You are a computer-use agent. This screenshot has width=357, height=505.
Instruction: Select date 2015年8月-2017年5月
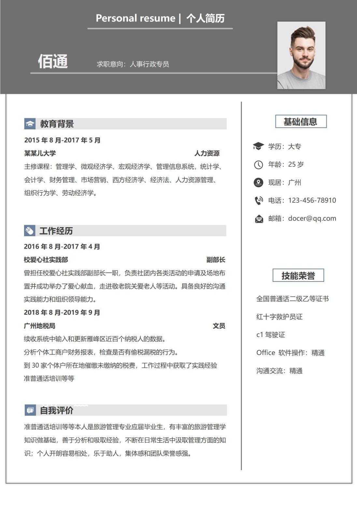(x=62, y=140)
